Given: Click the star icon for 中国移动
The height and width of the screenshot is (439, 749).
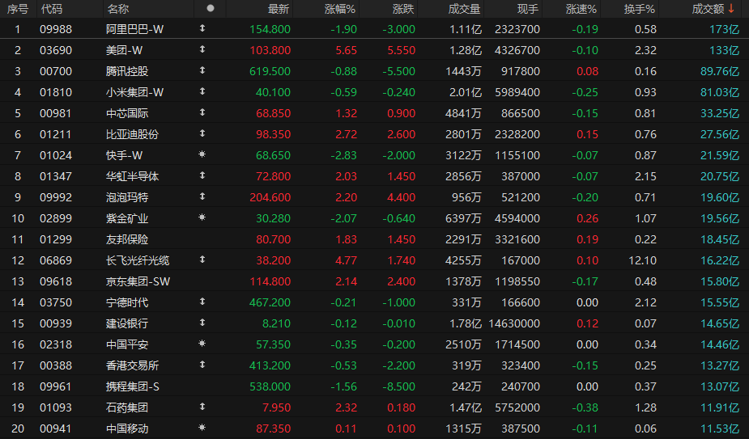Looking at the screenshot, I should (x=202, y=427).
